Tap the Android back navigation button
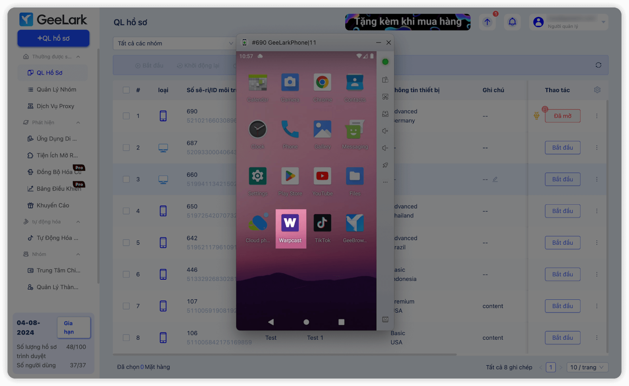 tap(271, 322)
